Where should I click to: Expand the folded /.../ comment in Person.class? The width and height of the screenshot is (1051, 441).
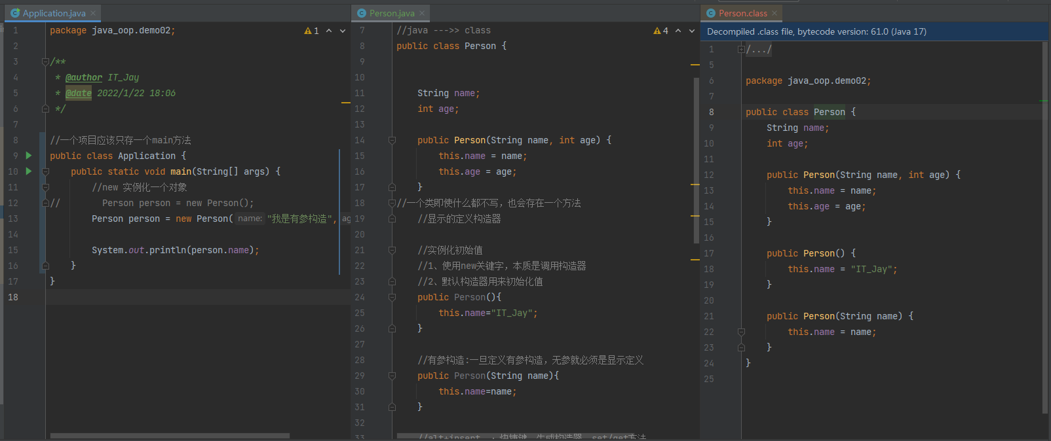741,49
